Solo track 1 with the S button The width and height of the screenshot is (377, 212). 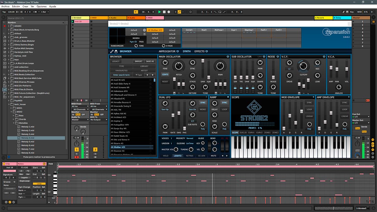[77, 154]
